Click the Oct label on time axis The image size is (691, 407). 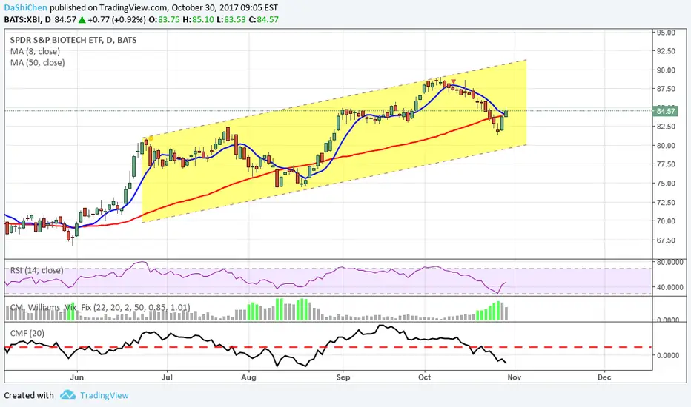tap(424, 377)
